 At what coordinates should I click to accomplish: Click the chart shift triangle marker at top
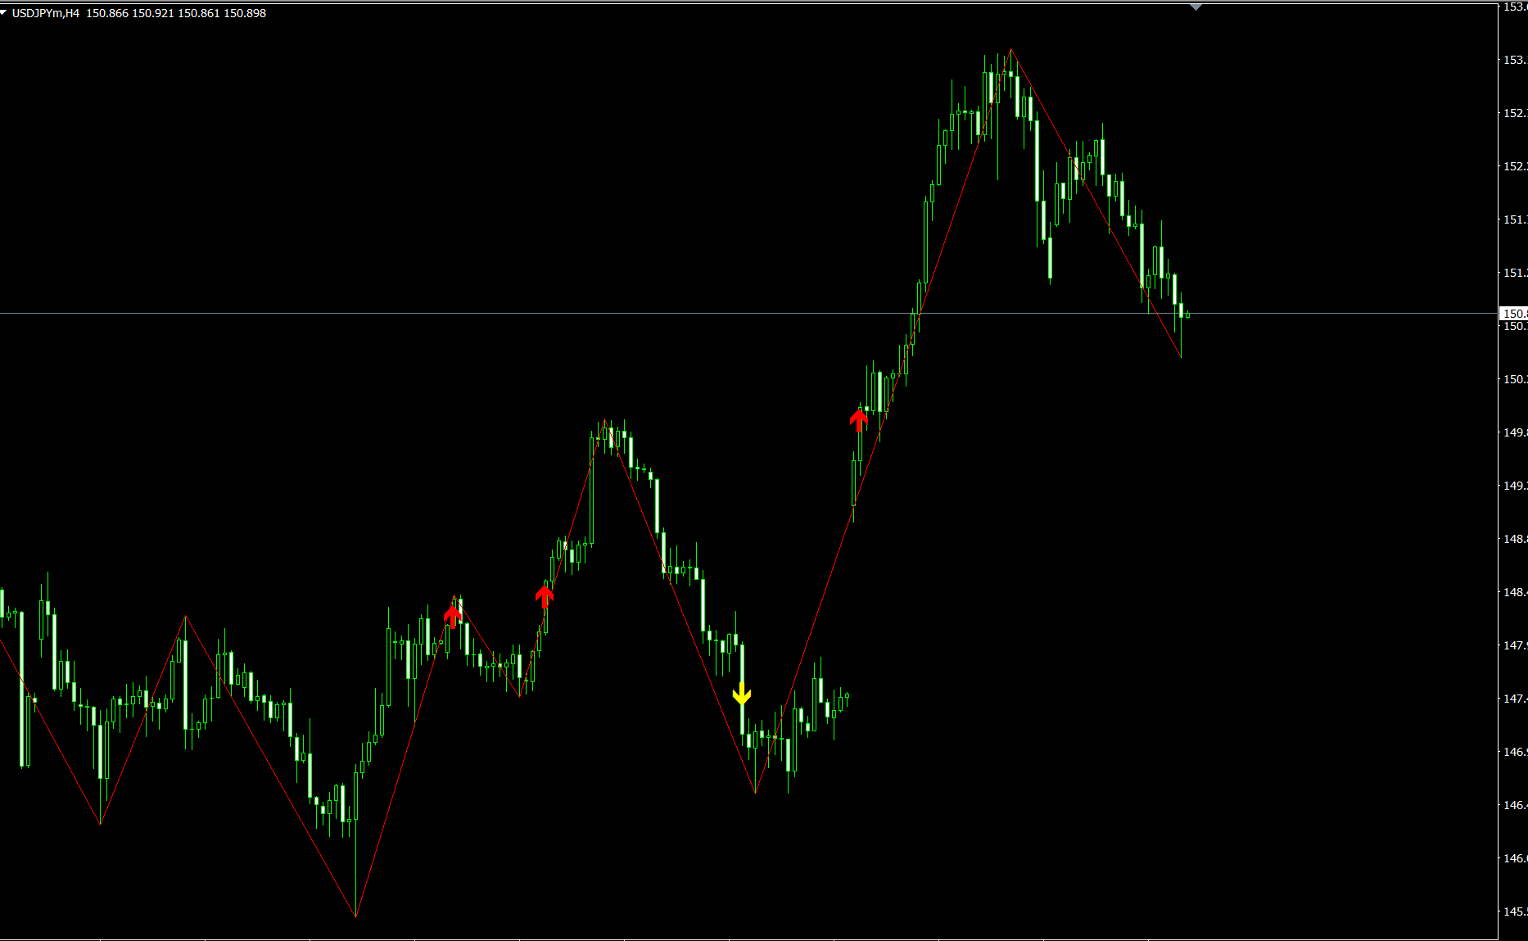tap(1196, 7)
